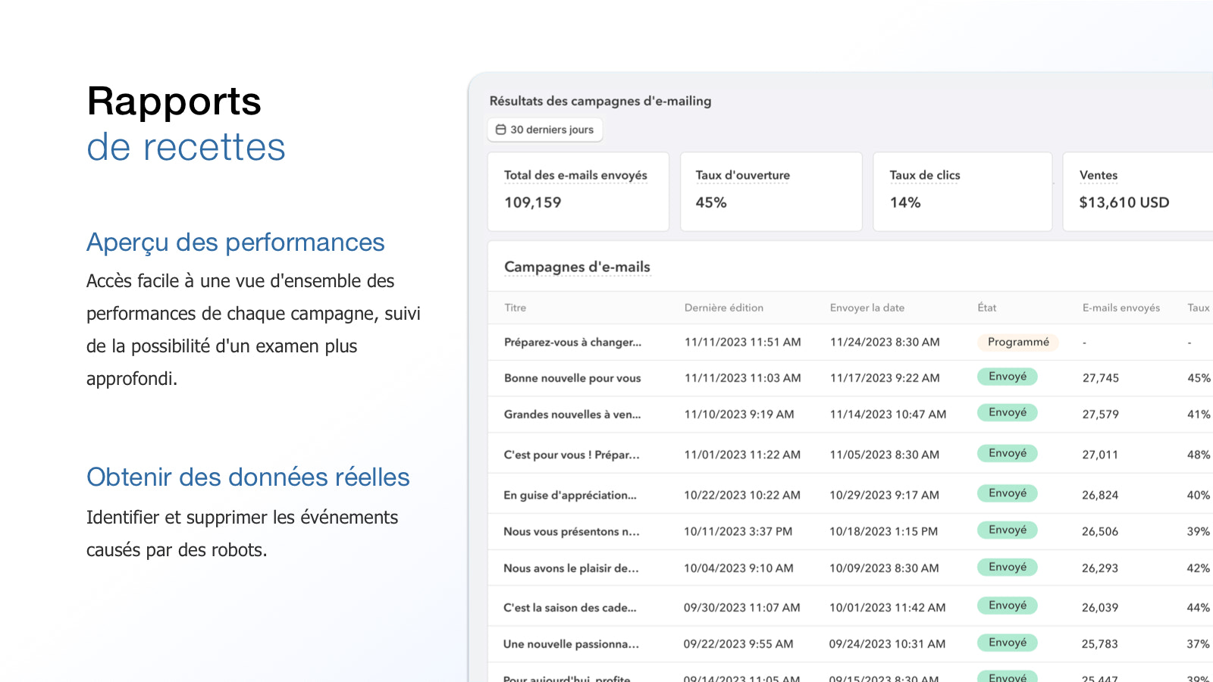Click 'Envoyé' badge in 'Grandes nouvelles' row
The height and width of the screenshot is (682, 1213).
click(1008, 412)
